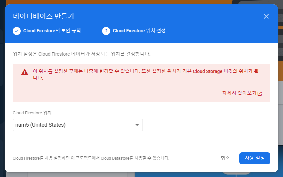The width and height of the screenshot is (283, 177).
Task: Close the 데이터베이스 만들기 dialog
Action: 266,16
